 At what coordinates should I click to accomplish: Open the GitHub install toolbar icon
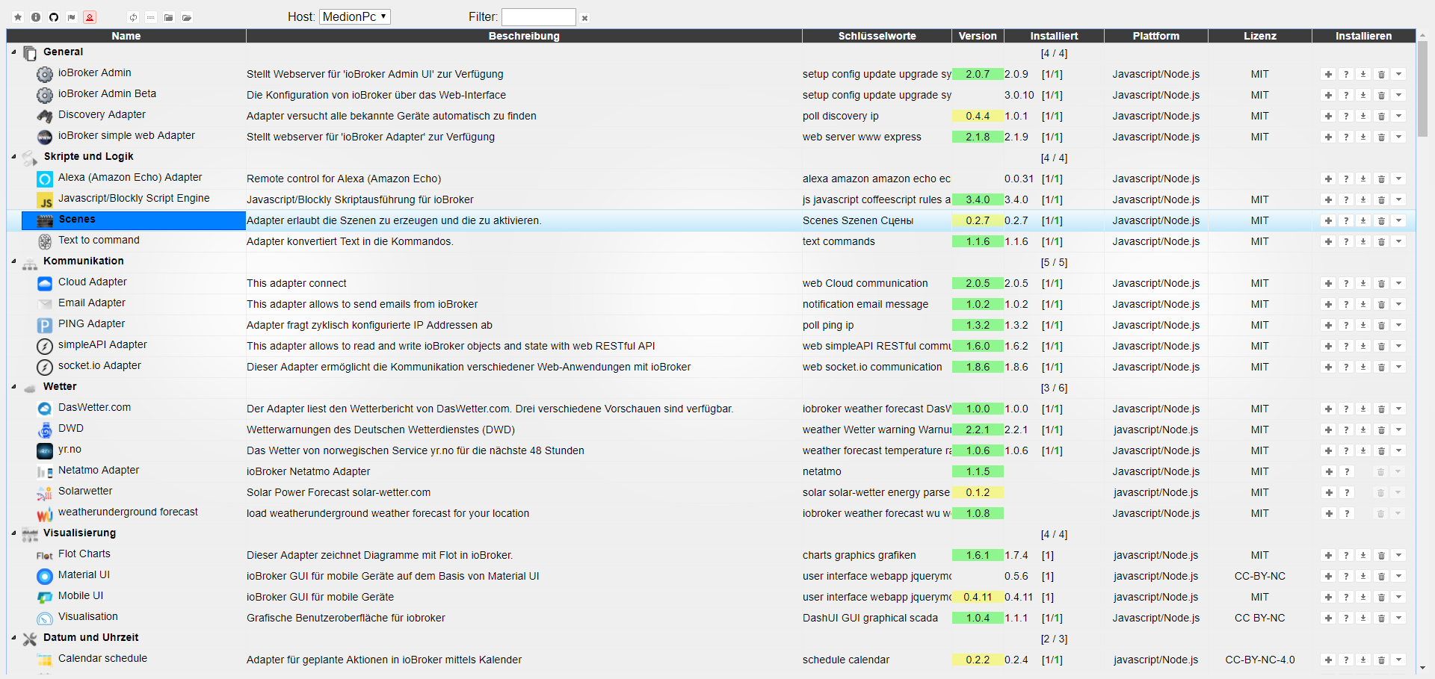[x=54, y=17]
